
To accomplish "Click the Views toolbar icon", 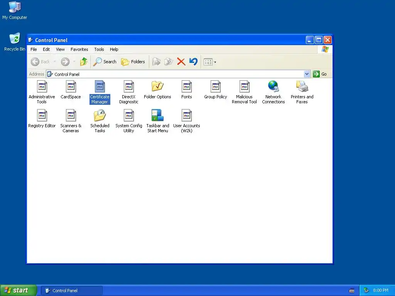I will [208, 62].
